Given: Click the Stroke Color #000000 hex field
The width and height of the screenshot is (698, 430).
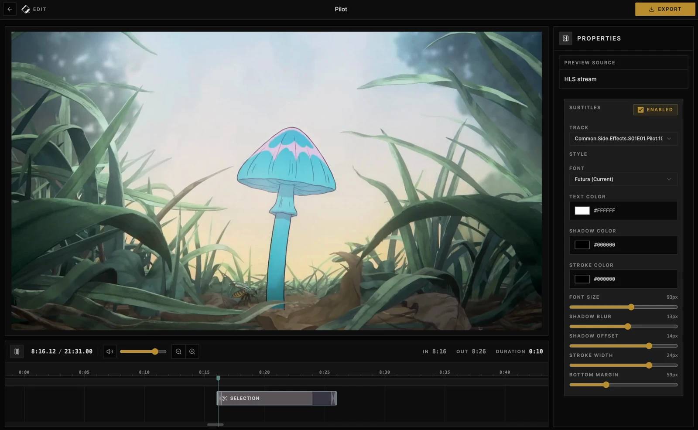Looking at the screenshot, I should click(x=623, y=279).
